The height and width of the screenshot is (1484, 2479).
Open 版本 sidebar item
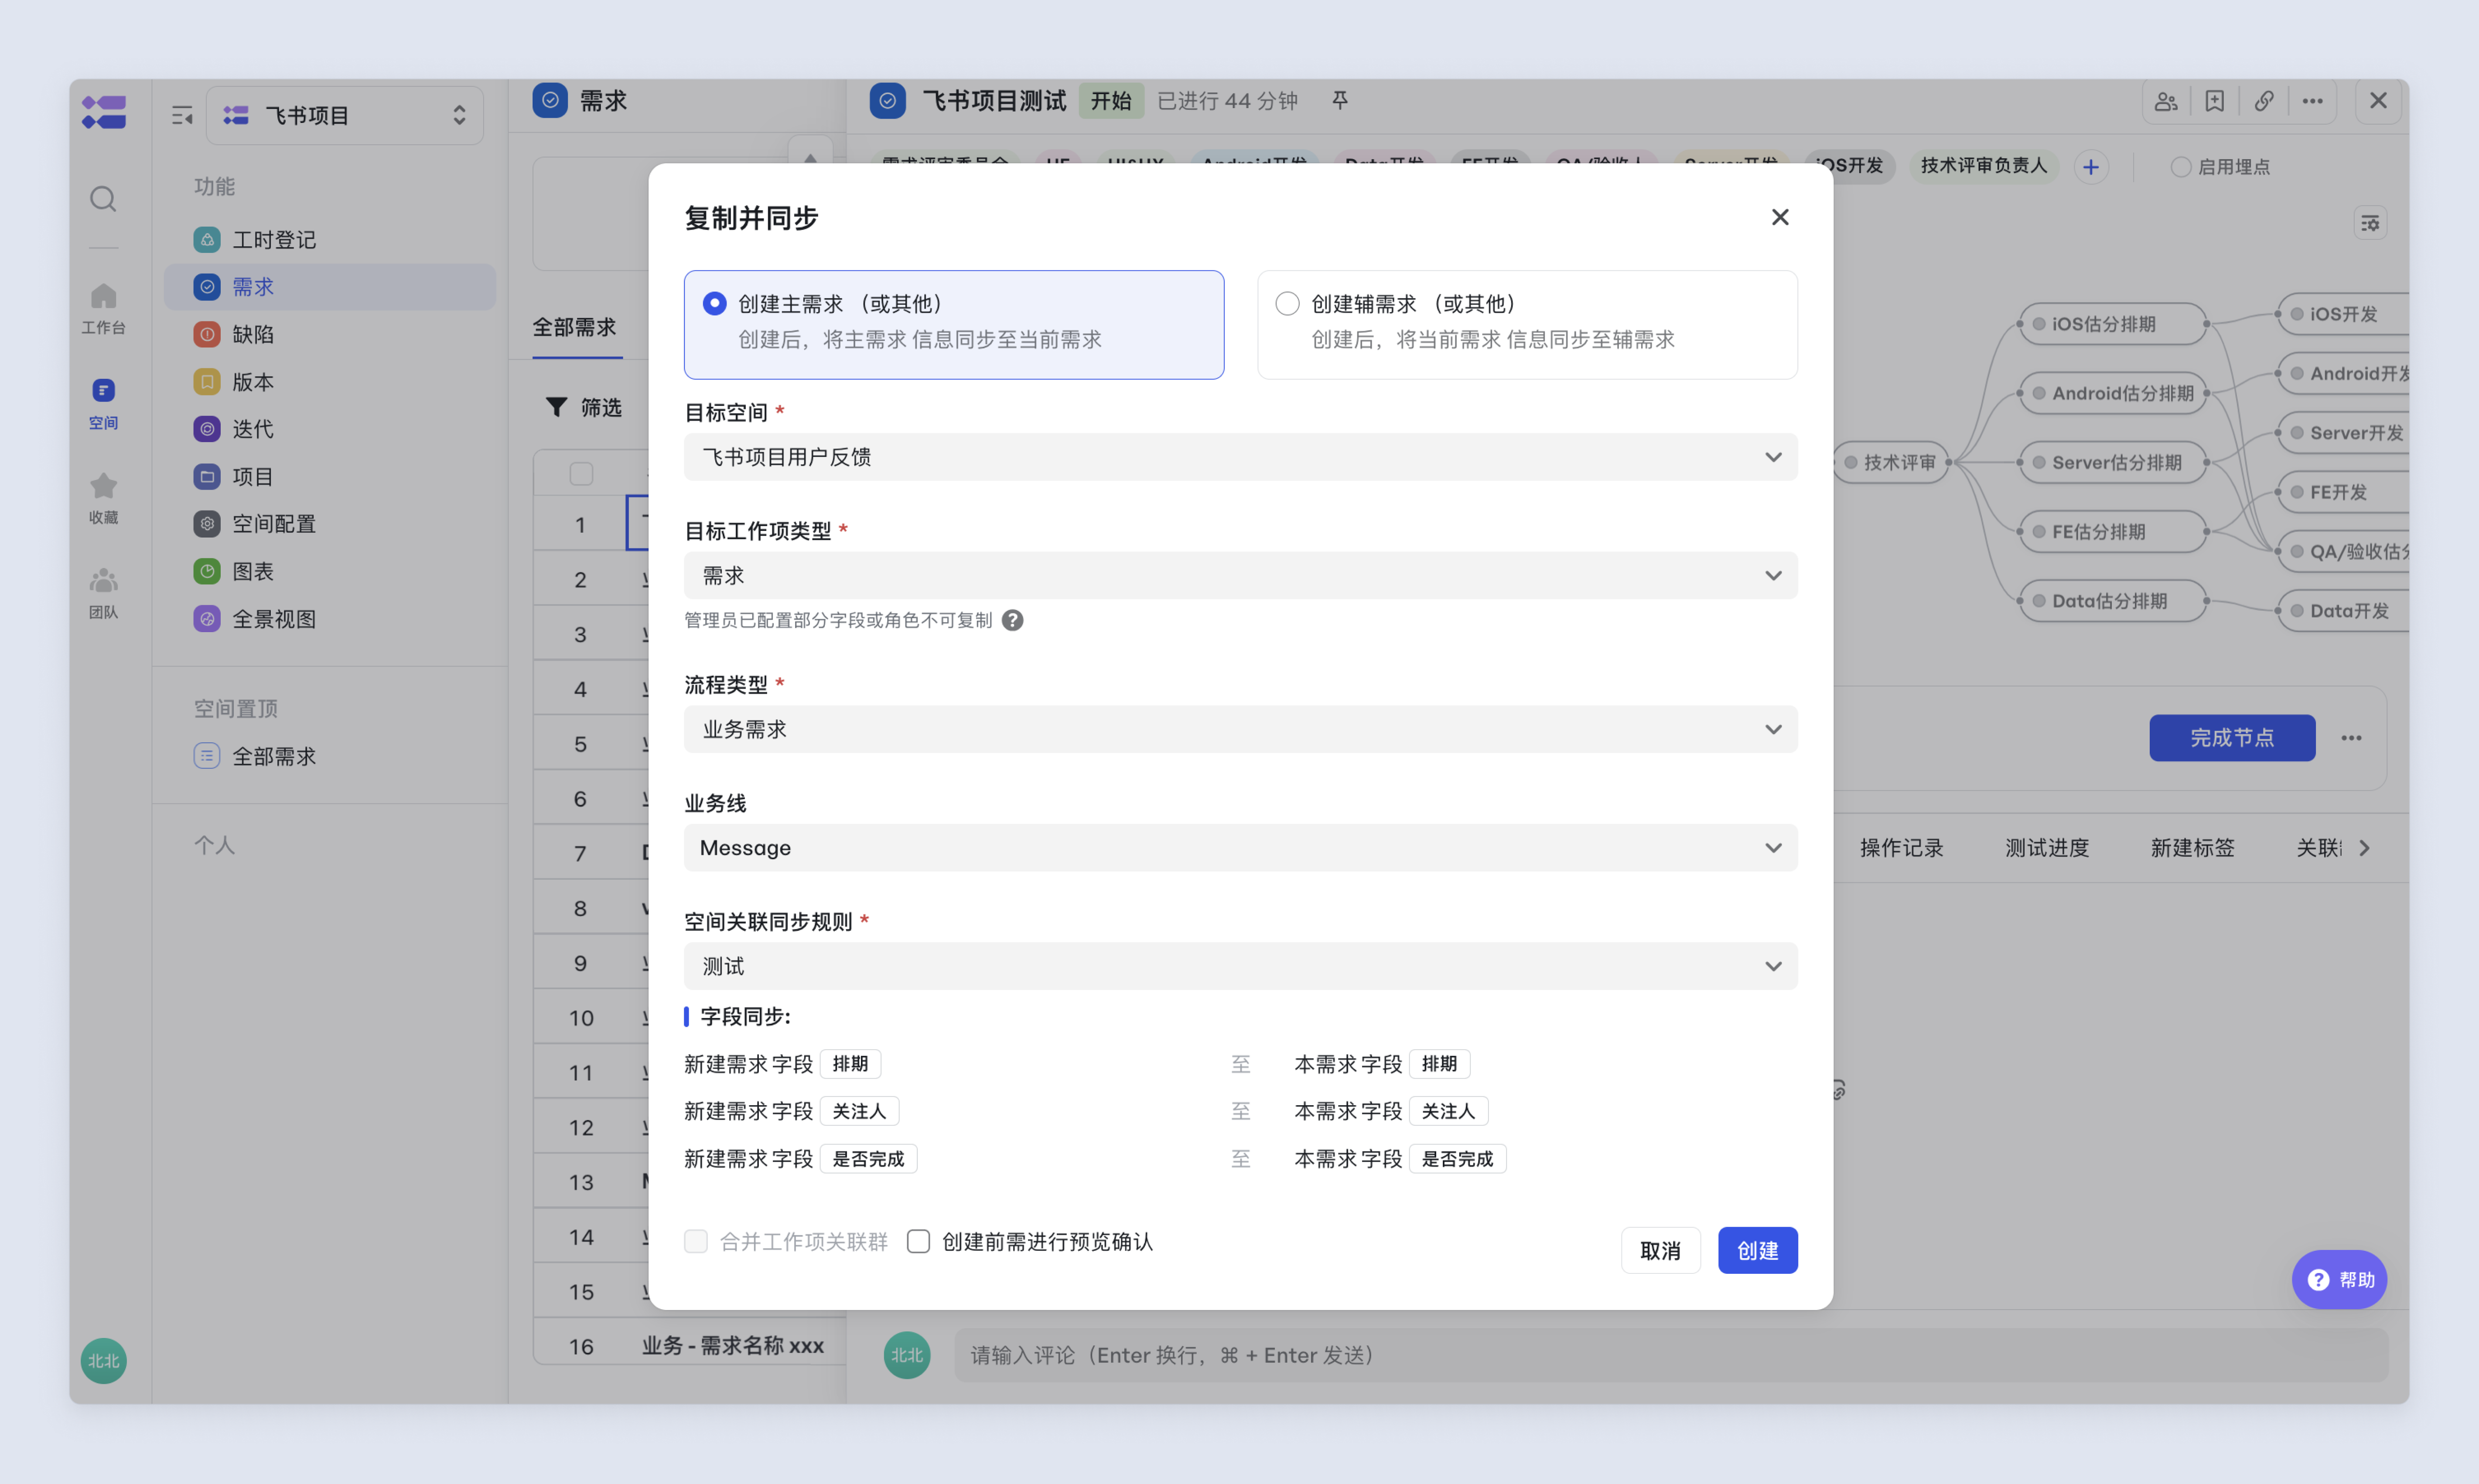coord(329,382)
